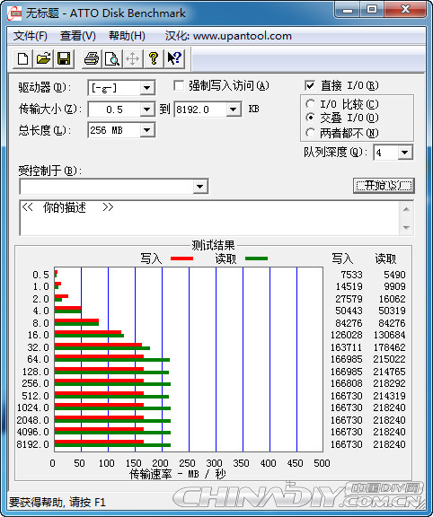Image resolution: width=433 pixels, height=517 pixels.
Task: Click the context help arrow icon
Action: coord(174,58)
